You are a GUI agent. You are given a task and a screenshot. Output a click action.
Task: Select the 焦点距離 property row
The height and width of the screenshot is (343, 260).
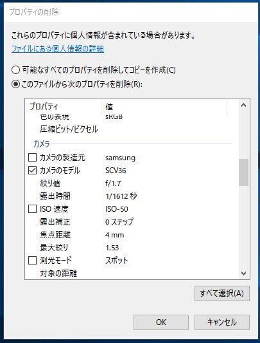(132, 235)
